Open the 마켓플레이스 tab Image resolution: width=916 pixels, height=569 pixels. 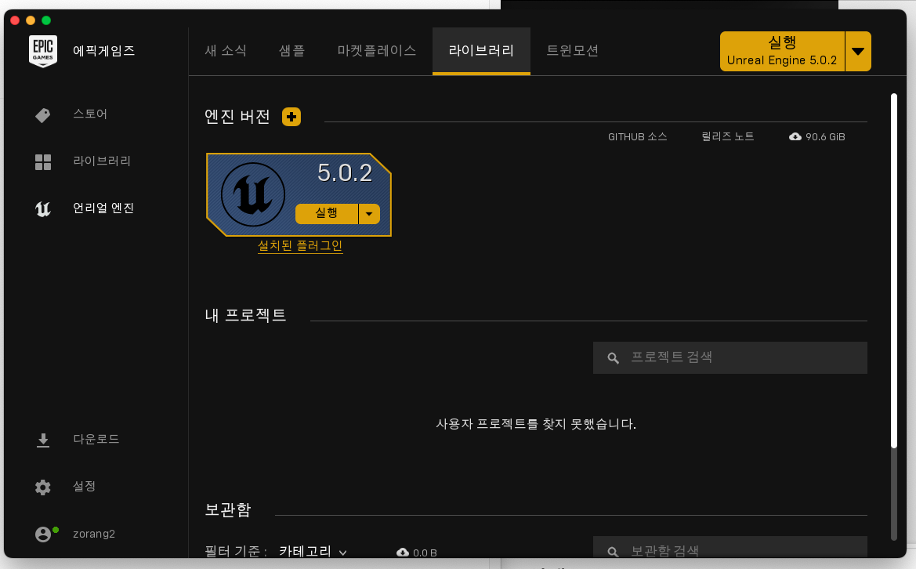pyautogui.click(x=377, y=51)
